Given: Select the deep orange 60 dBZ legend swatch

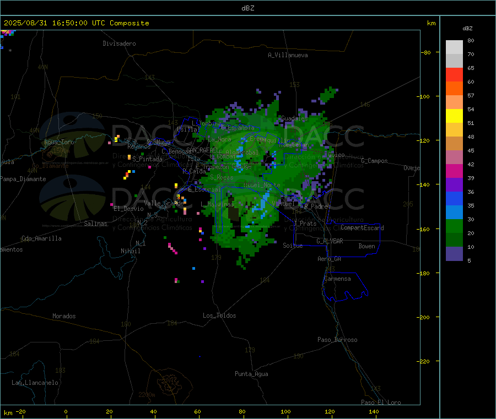Looking at the screenshot, I should pos(454,89).
